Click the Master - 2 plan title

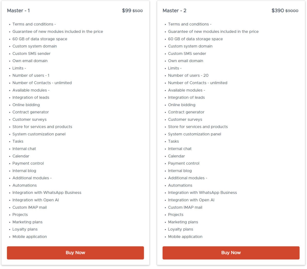174,10
